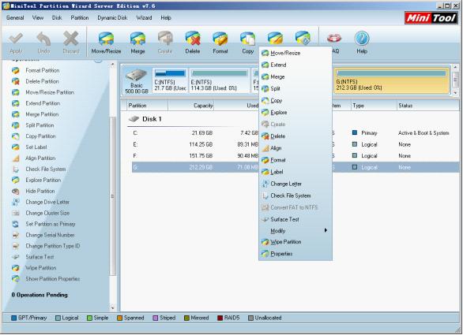Image resolution: width=463 pixels, height=335 pixels.
Task: Click the Help toolbar icon
Action: click(x=362, y=43)
